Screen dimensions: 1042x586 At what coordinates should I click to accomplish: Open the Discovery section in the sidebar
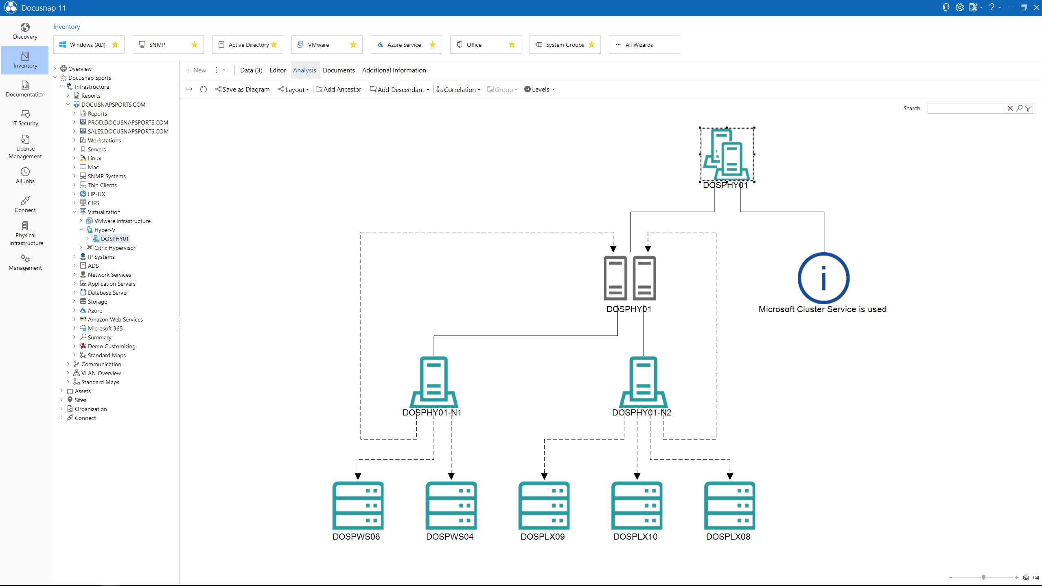[x=25, y=31]
